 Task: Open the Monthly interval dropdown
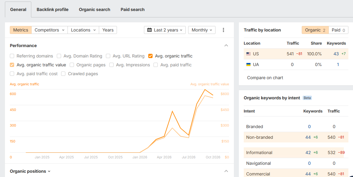[202, 30]
